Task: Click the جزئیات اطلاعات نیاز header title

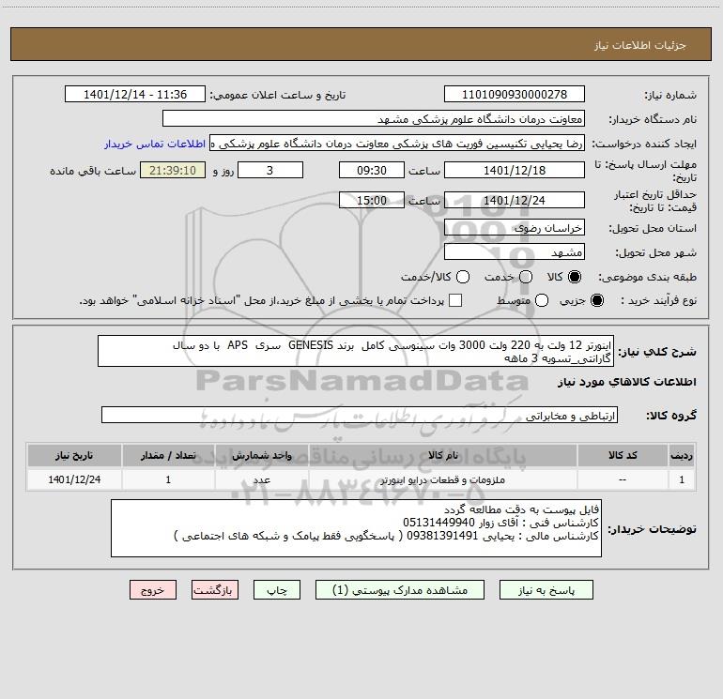Action: pos(639,45)
